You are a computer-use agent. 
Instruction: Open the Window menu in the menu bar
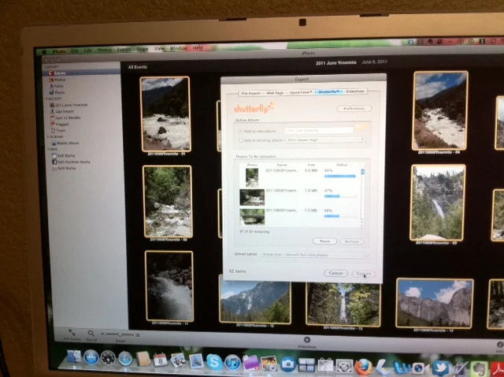[x=179, y=48]
